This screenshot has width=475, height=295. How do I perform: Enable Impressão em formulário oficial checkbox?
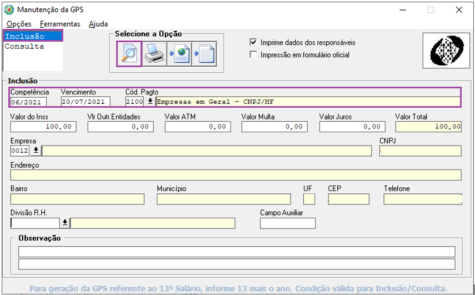[x=253, y=55]
